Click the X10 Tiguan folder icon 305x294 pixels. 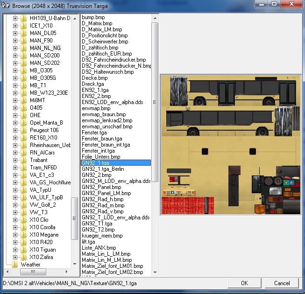[24, 250]
